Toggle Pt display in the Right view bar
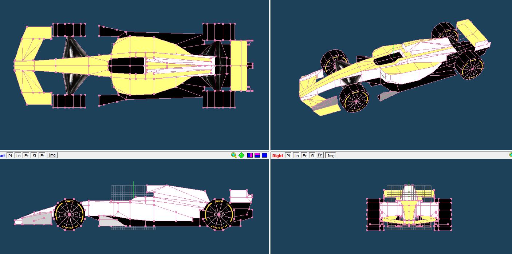Image resolution: width=512 pixels, height=254 pixels. tap(288, 156)
